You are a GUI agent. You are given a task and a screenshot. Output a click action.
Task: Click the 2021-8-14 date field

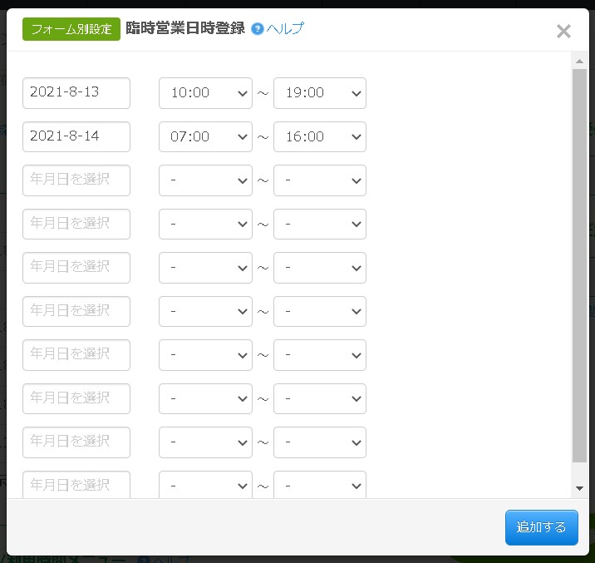76,136
